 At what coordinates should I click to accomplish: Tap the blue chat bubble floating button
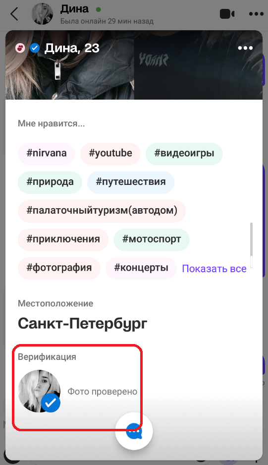point(134,431)
